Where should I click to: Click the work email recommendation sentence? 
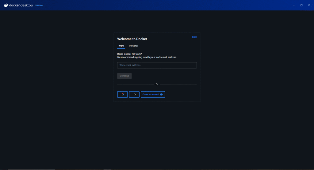pos(147,57)
